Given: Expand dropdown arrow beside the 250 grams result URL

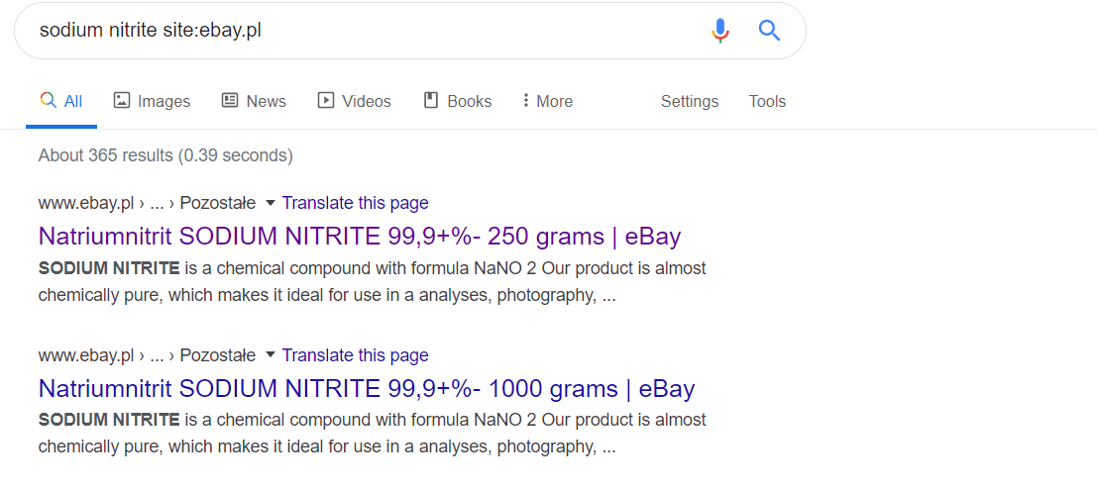Looking at the screenshot, I should coord(271,203).
